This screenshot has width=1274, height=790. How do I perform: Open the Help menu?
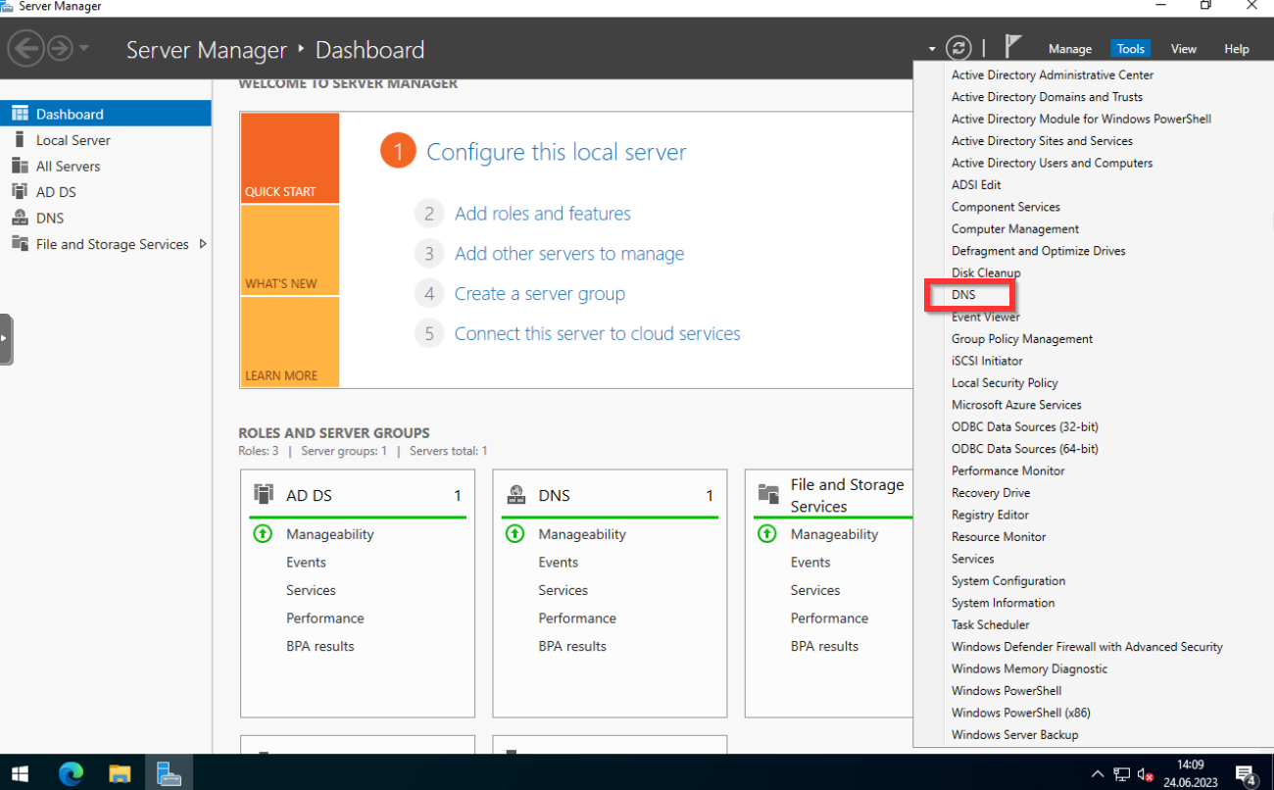[x=1236, y=49]
